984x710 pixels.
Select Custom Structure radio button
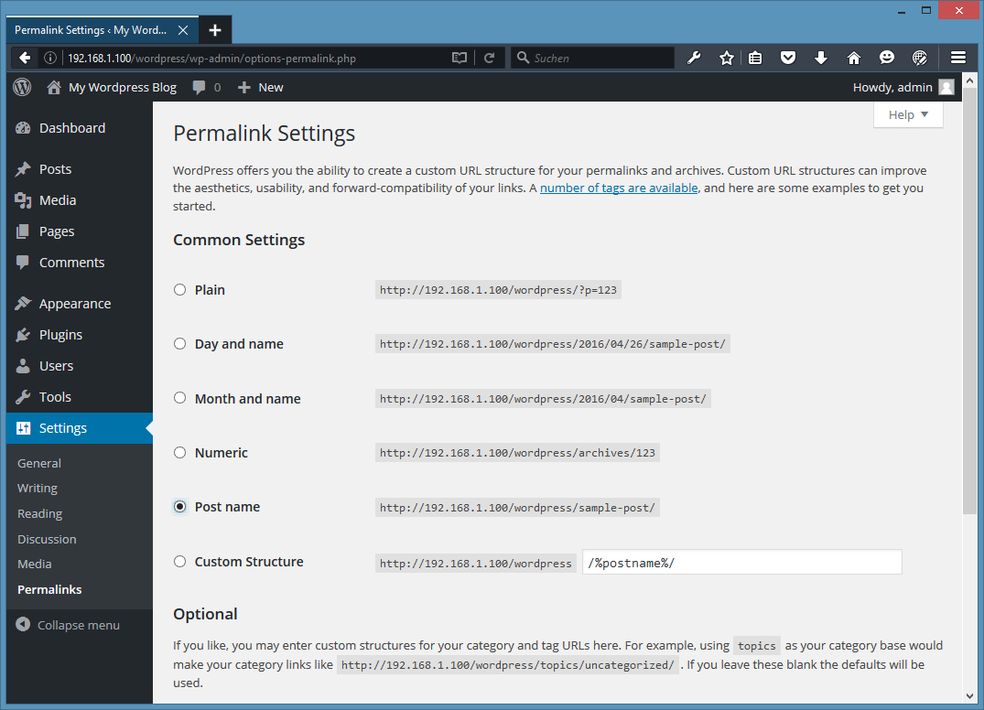point(180,562)
